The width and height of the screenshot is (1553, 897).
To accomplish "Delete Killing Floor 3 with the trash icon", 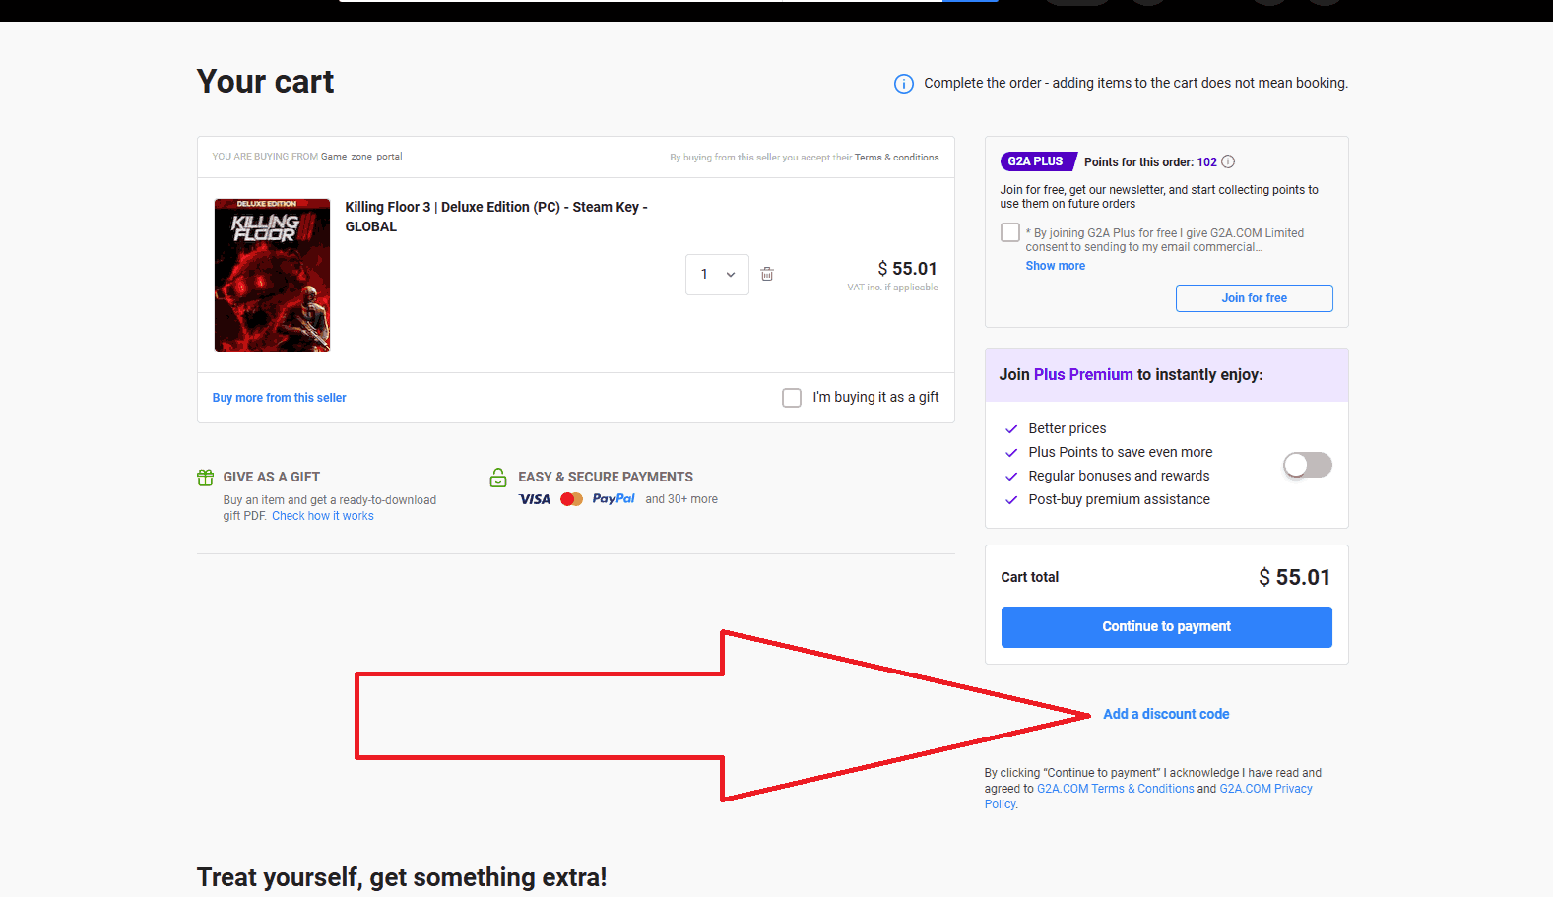I will (767, 274).
